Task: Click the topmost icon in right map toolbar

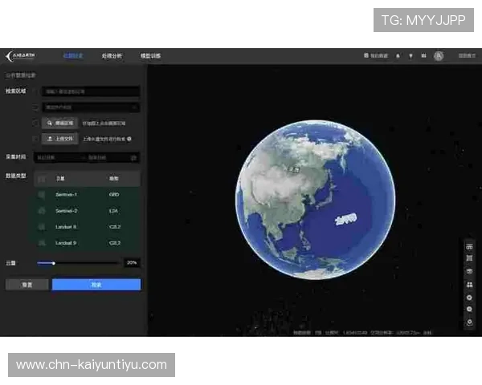Action: 469,246
